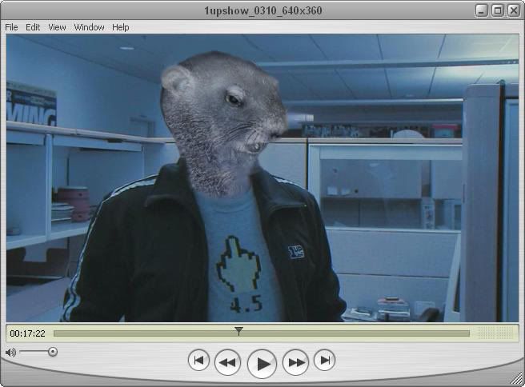
Task: Select the playhead marker on the timeline
Action: pos(238,331)
